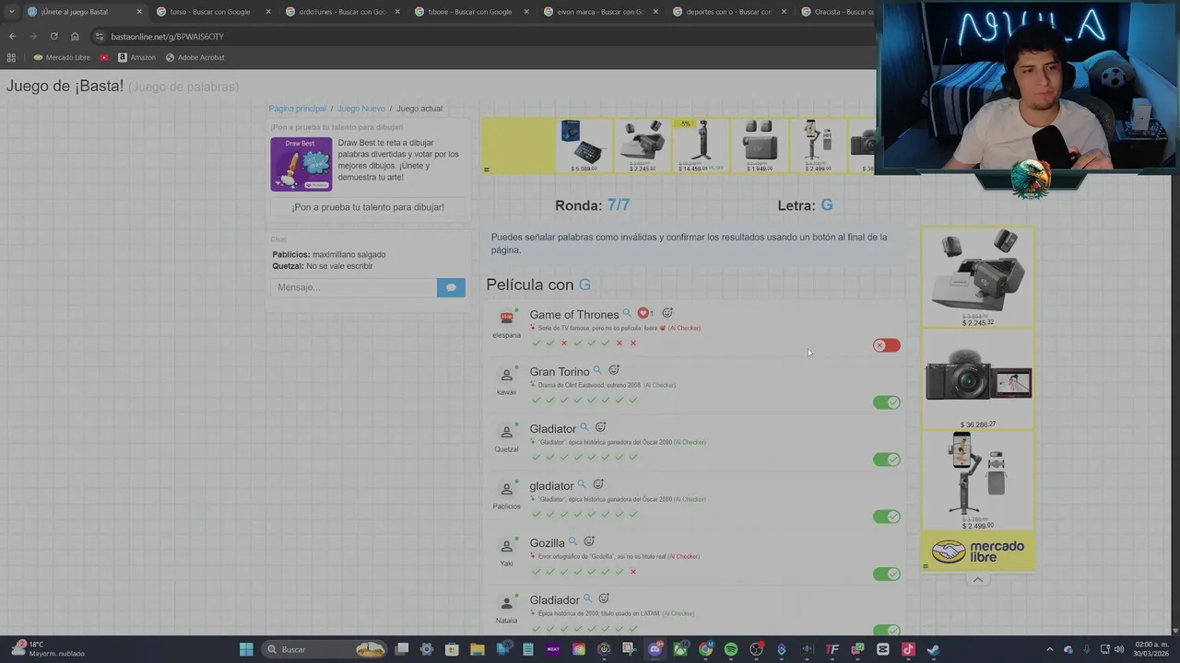Screen dimensions: 1180x663
Task: Open 'Pagina principal' breadcrumb link
Action: click(297, 109)
